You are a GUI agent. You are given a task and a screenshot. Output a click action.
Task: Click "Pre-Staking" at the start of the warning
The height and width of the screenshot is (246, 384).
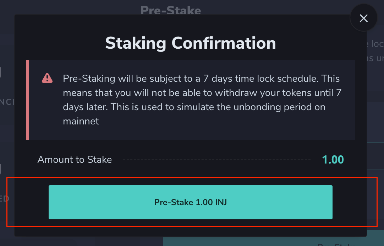88,79
